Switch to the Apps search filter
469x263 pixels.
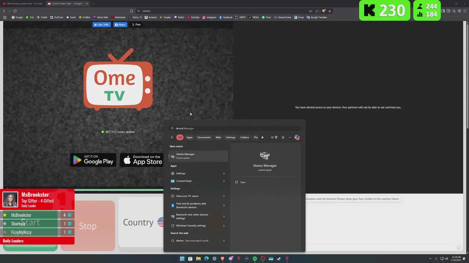(x=189, y=137)
